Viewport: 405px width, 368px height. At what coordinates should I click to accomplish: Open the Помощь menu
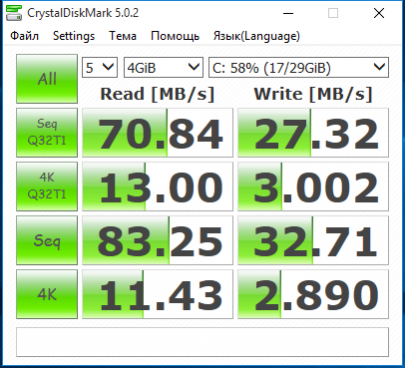click(x=175, y=36)
